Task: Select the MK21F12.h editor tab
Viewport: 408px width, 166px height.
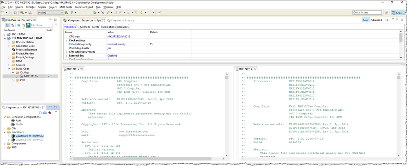Action: pyautogui.click(x=74, y=69)
